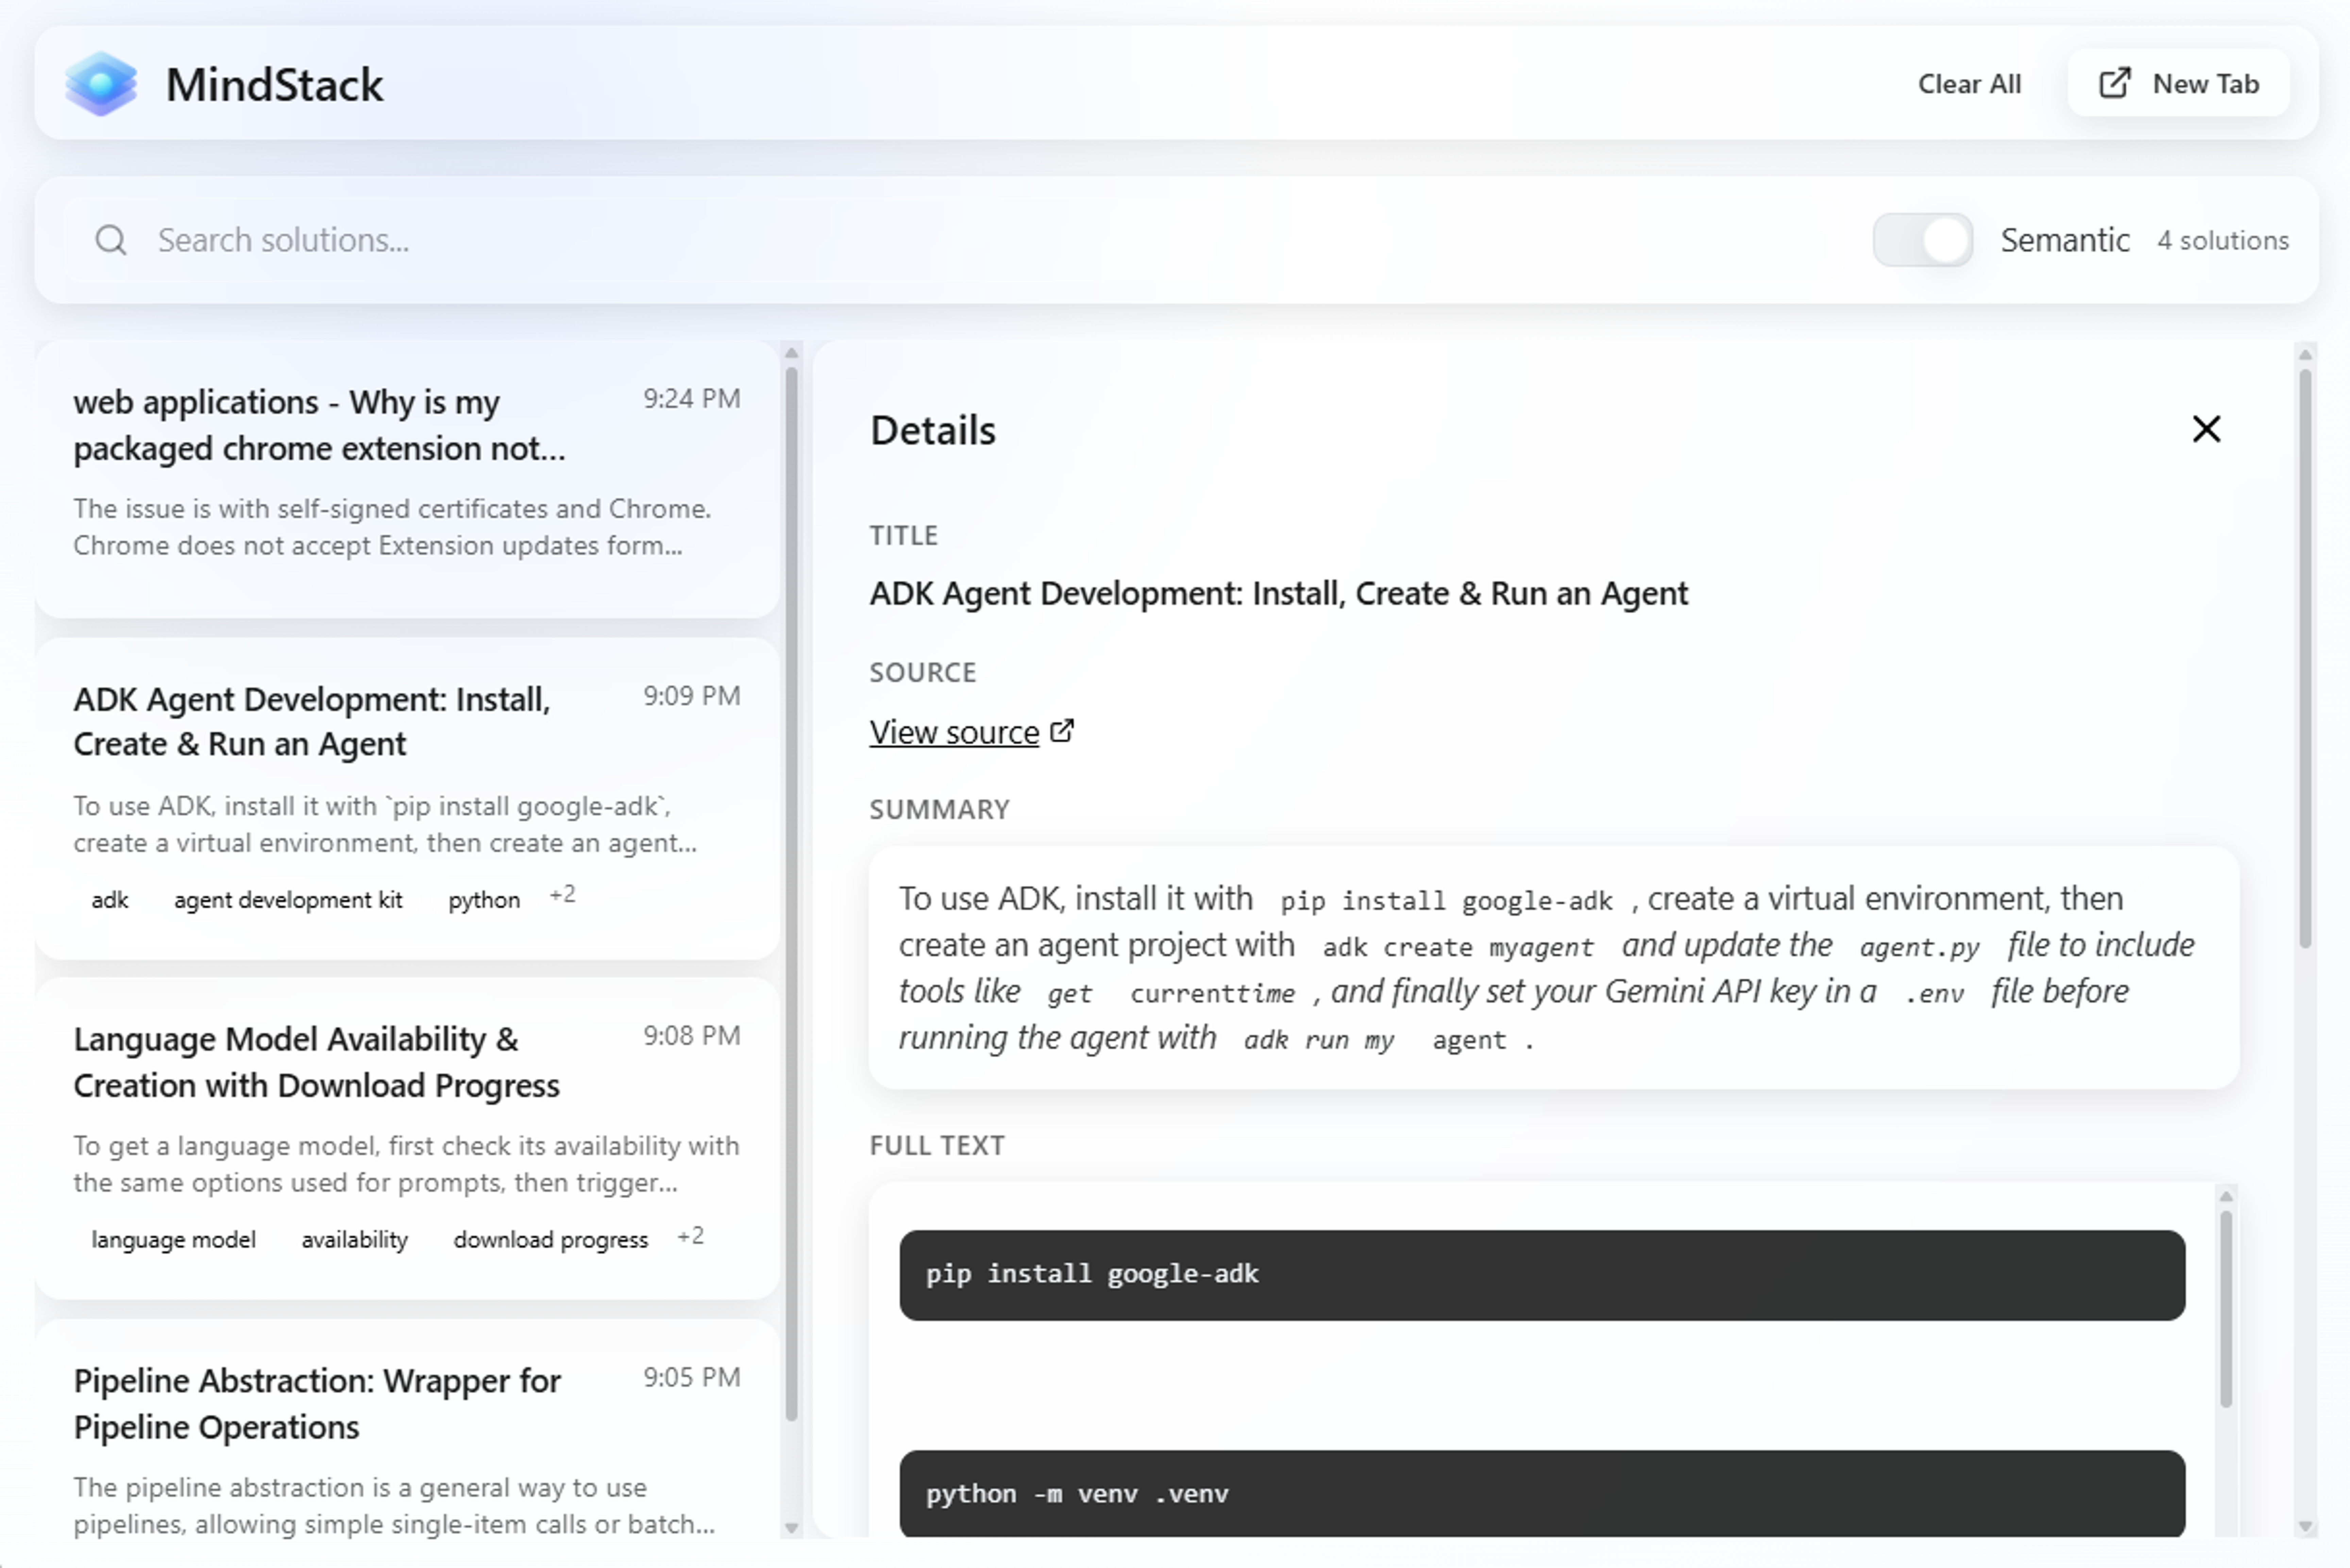This screenshot has width=2350, height=1568.
Task: Click the 'python' tag chip
Action: click(x=484, y=900)
